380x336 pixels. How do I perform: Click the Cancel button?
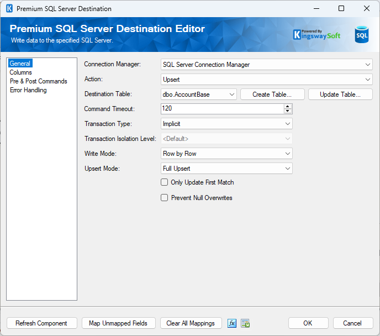click(353, 323)
